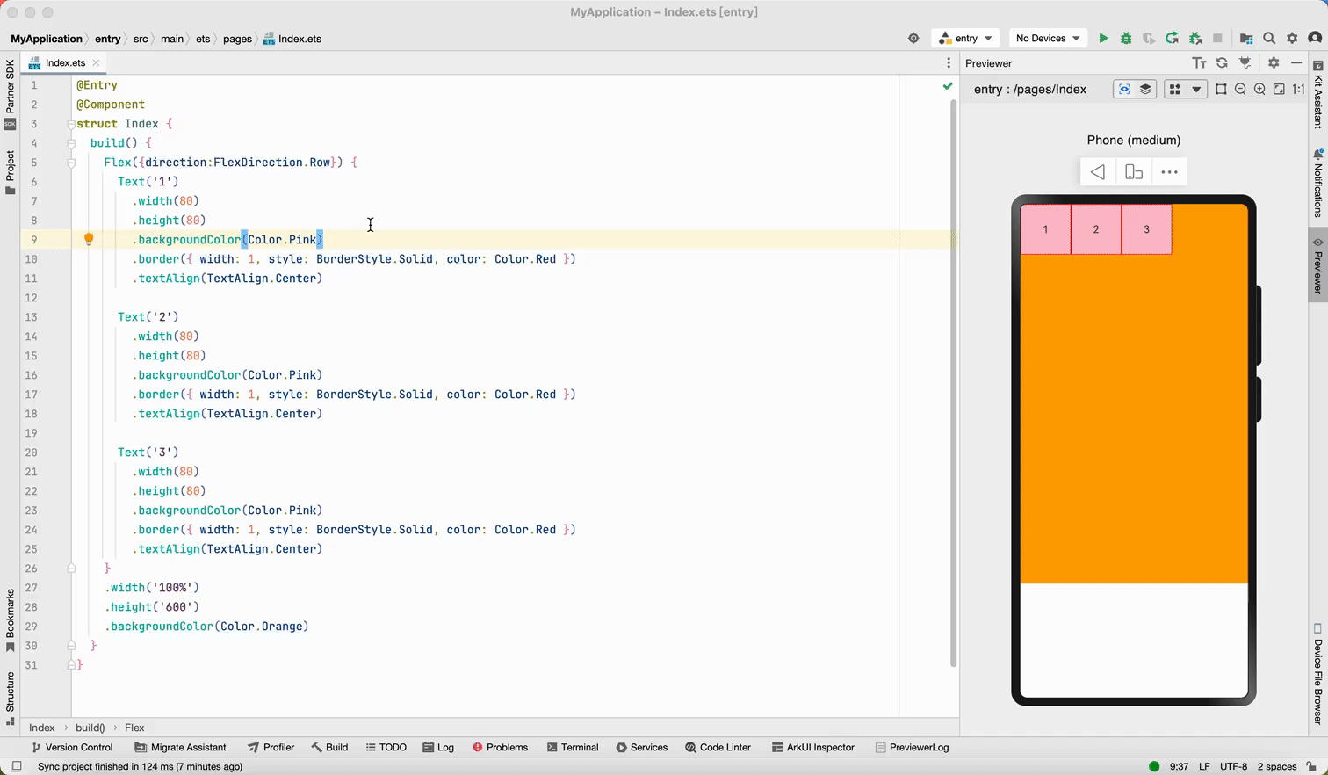The width and height of the screenshot is (1328, 775).
Task: Open the Code Linter tool window
Action: pos(718,748)
